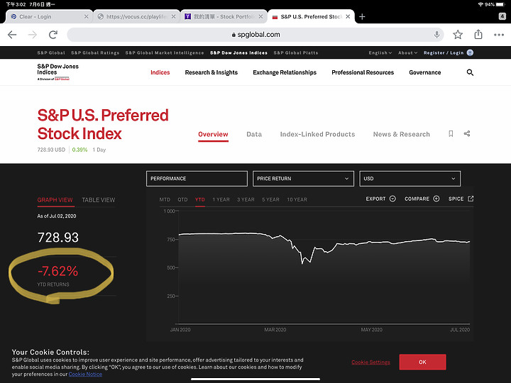This screenshot has height=383, width=511.
Task: Click the browser forward arrow
Action: 33,35
